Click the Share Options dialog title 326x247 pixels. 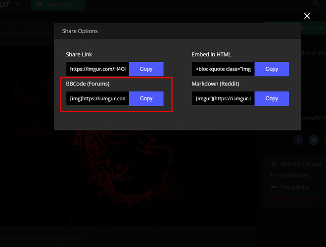pyautogui.click(x=80, y=31)
